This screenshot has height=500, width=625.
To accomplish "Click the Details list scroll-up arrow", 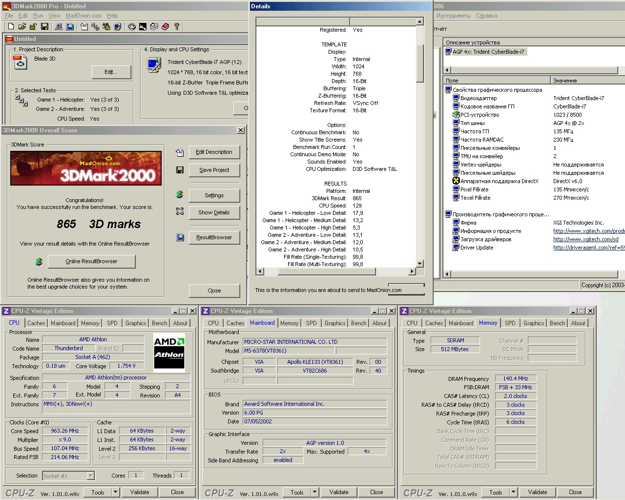I will click(x=420, y=21).
